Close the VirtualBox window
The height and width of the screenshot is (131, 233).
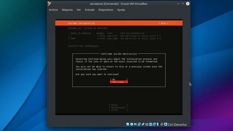click(x=188, y=4)
